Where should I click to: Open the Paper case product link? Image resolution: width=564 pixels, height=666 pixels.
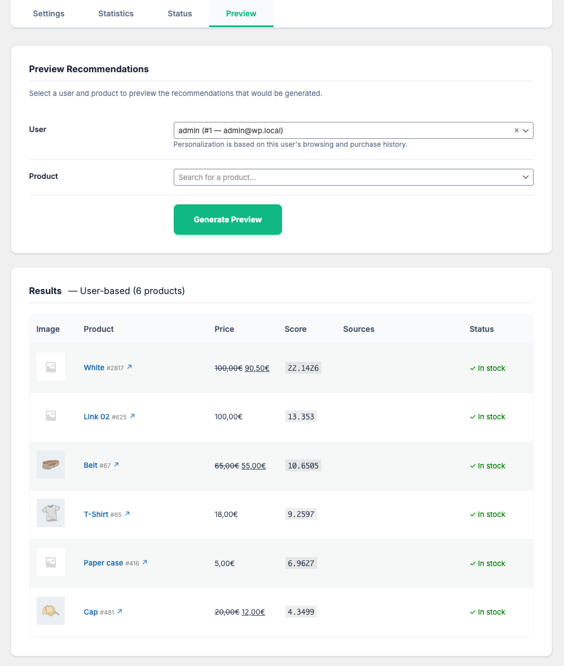(103, 563)
